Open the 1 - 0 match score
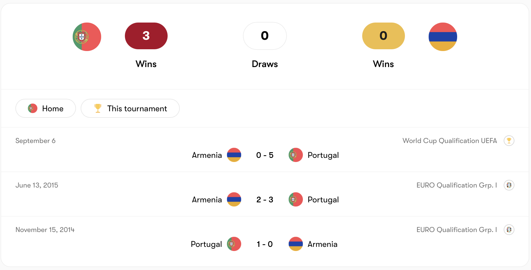The height and width of the screenshot is (270, 531). (265, 244)
